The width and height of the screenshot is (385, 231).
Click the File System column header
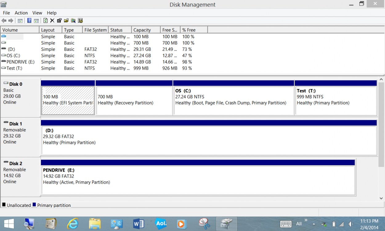pos(95,30)
